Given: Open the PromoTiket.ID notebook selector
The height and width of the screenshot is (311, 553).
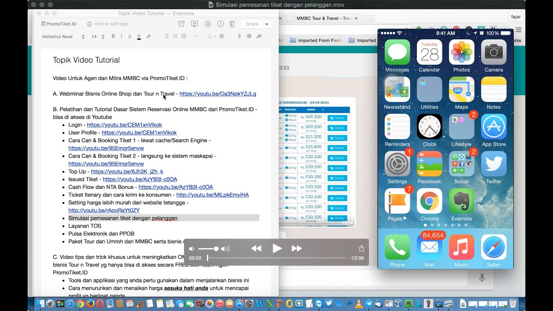Looking at the screenshot, I should [x=59, y=24].
